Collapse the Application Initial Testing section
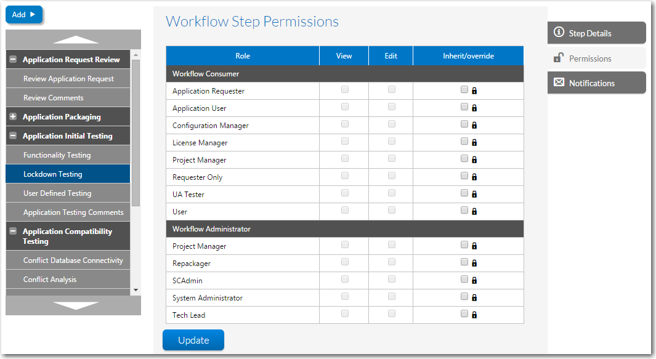Viewport: 656px width, 359px height. pyautogui.click(x=13, y=136)
